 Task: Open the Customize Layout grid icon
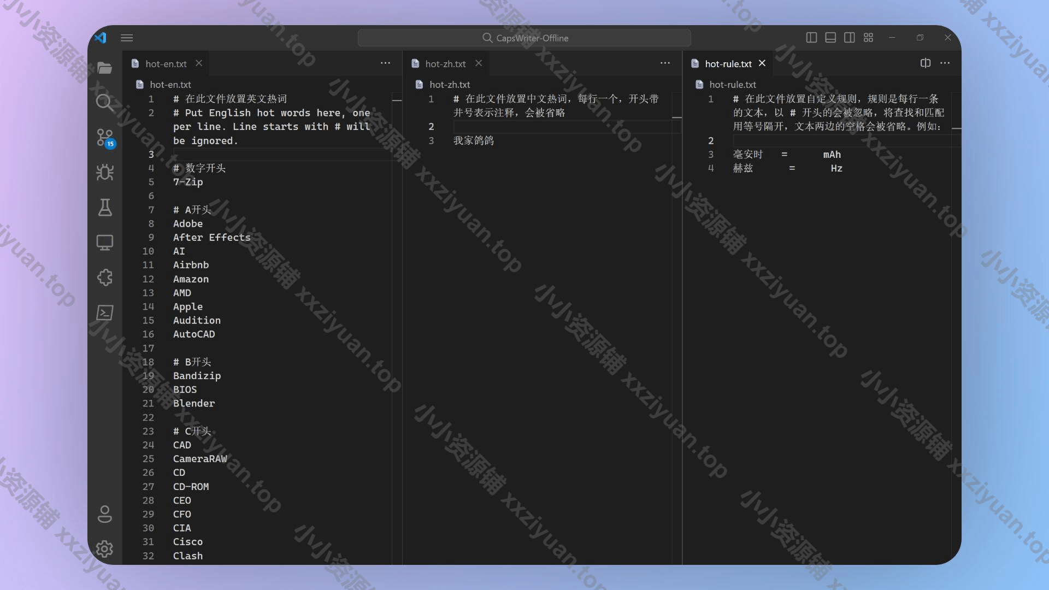click(x=869, y=38)
